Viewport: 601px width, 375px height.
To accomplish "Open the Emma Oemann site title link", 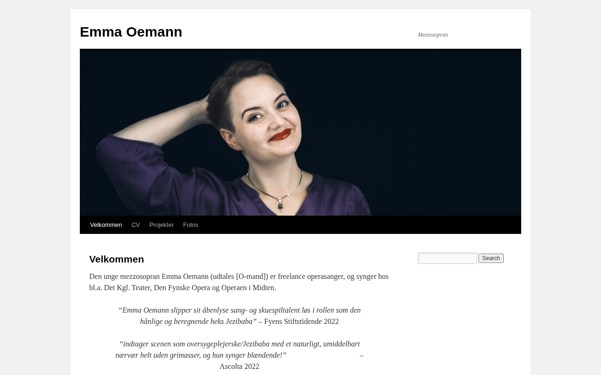I will click(131, 32).
